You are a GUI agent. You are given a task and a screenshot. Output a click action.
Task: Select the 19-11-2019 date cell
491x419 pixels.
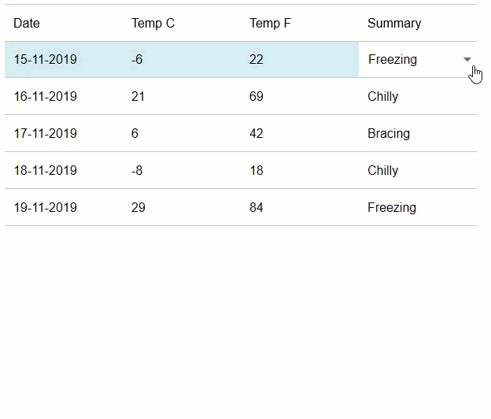click(45, 208)
